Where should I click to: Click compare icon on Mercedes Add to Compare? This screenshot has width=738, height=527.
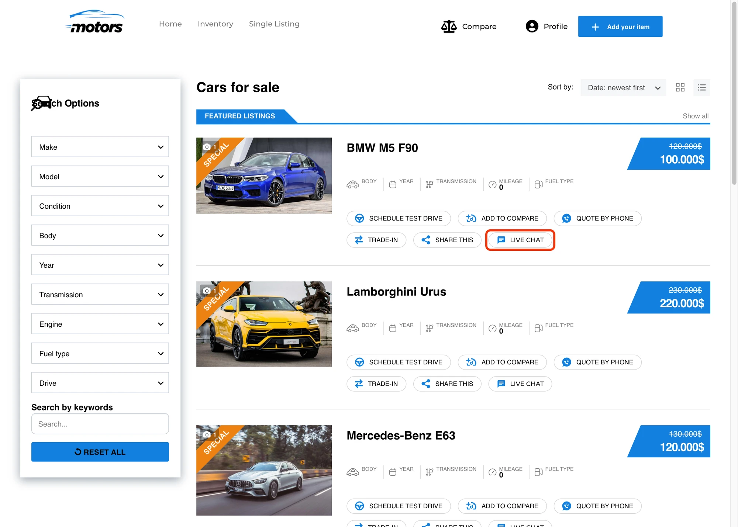click(x=471, y=506)
